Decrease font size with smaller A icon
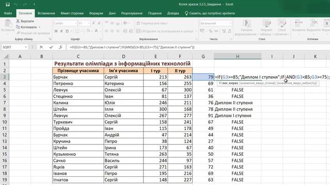 tap(99, 23)
